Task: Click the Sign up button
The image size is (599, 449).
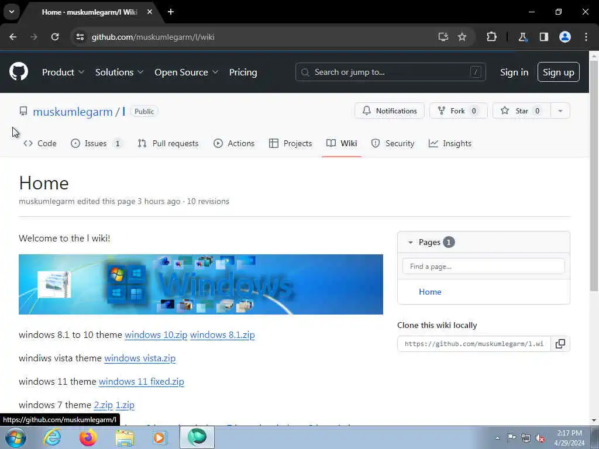Action: (x=559, y=72)
